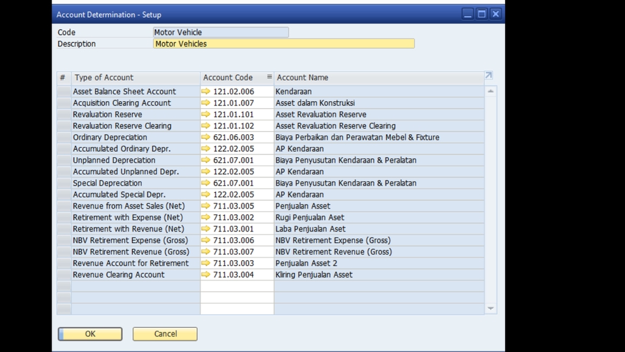Select 'Revenue from Asset Sales (Net)' cell
Image resolution: width=625 pixels, height=352 pixels.
135,206
